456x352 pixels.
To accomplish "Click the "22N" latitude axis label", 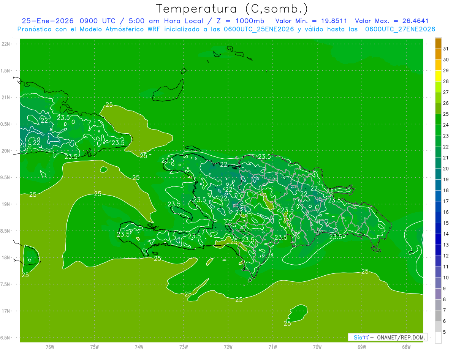I will pos(6,44).
